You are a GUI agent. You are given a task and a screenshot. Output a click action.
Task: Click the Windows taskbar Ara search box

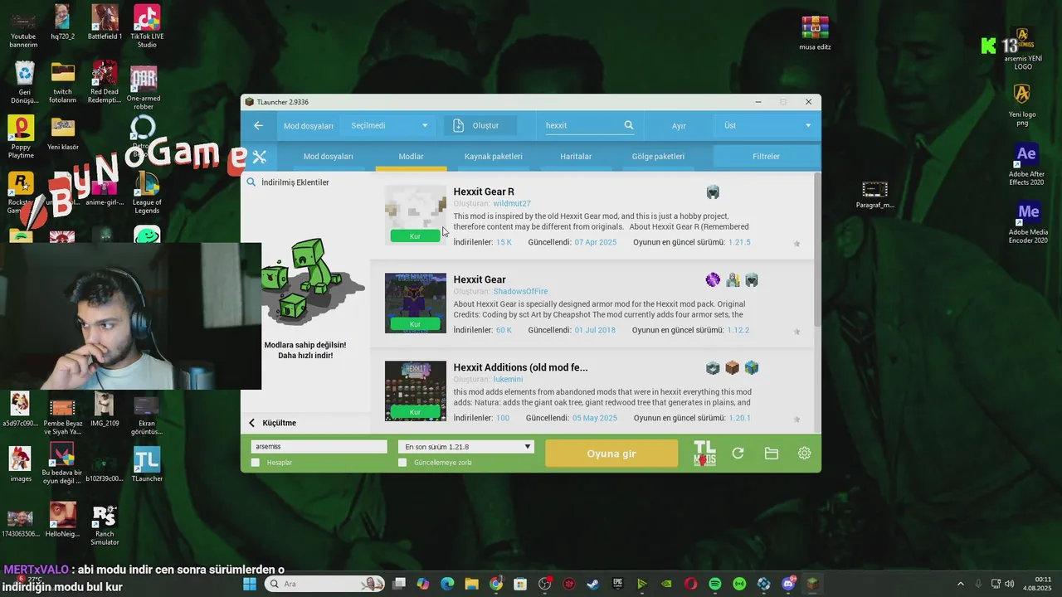(x=324, y=584)
